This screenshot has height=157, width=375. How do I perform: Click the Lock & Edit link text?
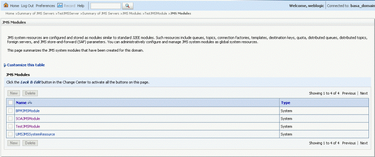[30, 82]
